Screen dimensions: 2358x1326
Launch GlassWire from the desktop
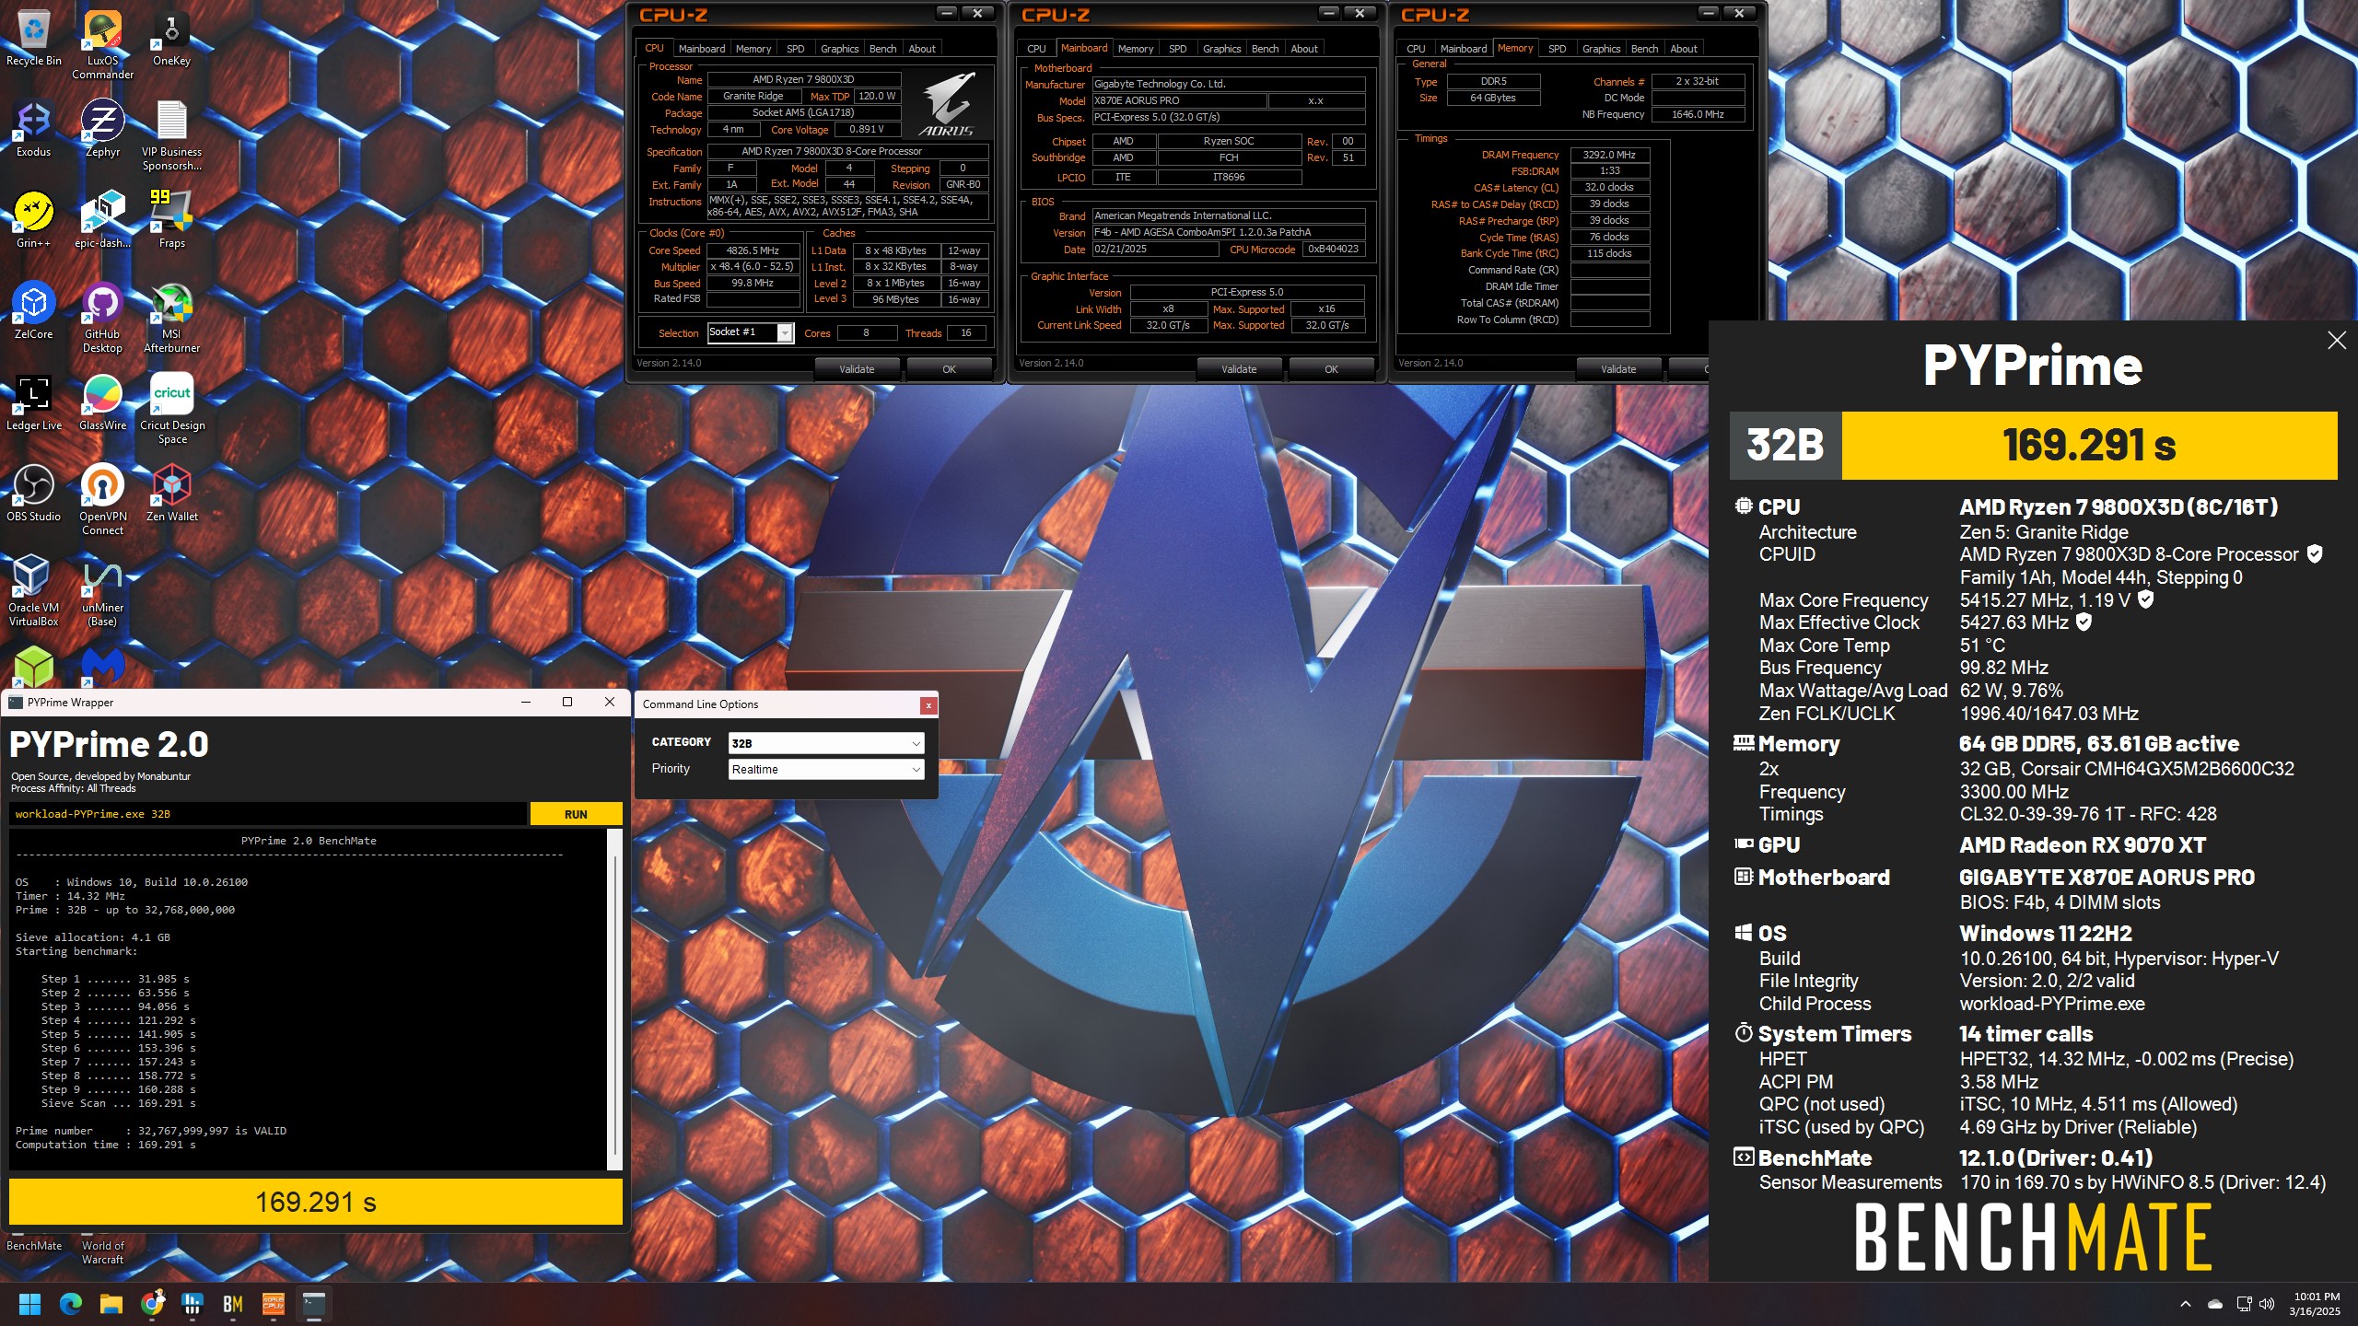102,403
